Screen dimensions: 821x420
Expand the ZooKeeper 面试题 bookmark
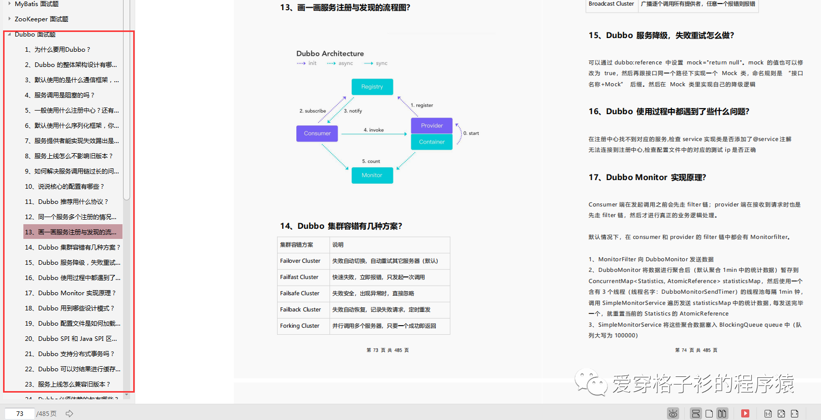(9, 19)
